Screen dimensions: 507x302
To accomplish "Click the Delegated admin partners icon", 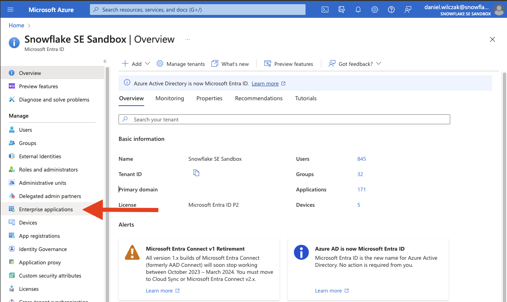I will (x=12, y=196).
